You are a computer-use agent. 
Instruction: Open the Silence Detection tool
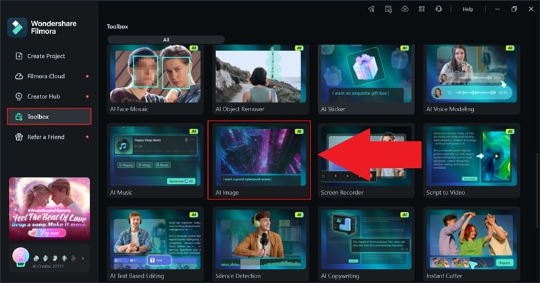(x=261, y=244)
